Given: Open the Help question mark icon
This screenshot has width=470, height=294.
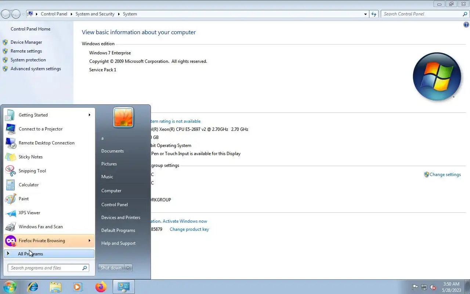Looking at the screenshot, I should pyautogui.click(x=466, y=25).
